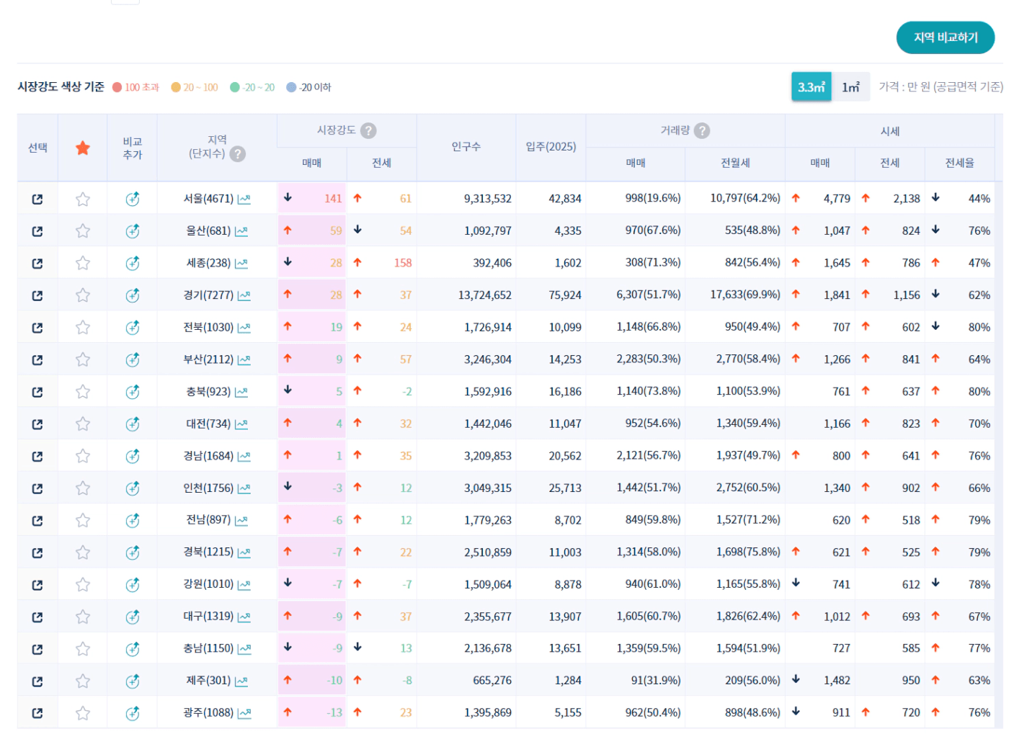This screenshot has width=1019, height=739.
Task: View chart icon for Busan row
Action: [244, 360]
